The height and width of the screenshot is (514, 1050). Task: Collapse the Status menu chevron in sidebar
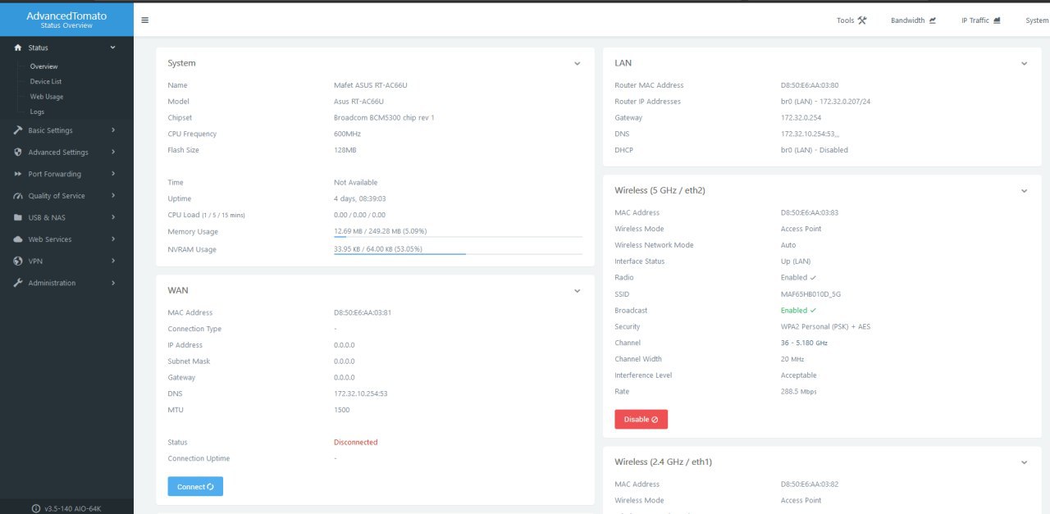[113, 48]
